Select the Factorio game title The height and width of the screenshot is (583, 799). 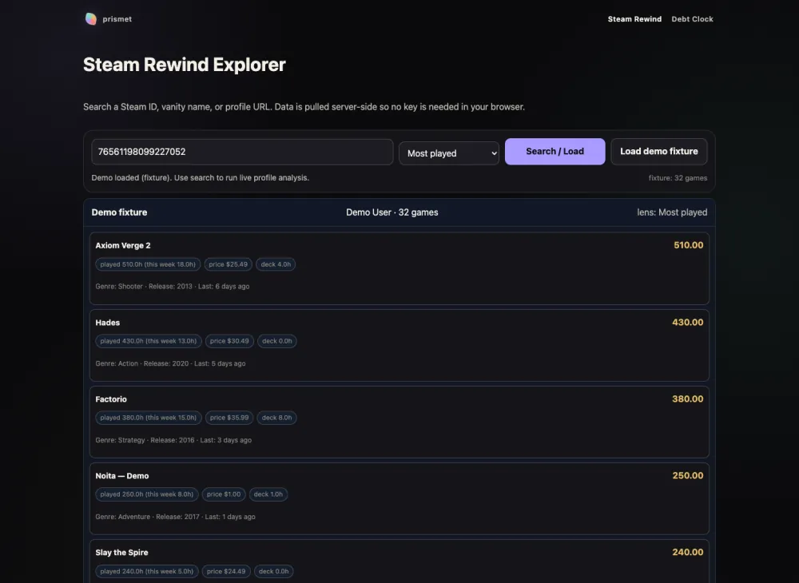click(111, 399)
